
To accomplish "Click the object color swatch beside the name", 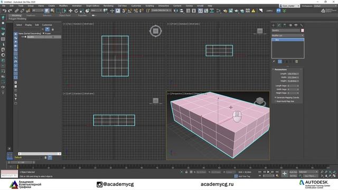I will 303,31.
